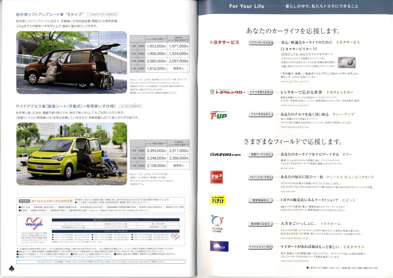
Task: Select the 1,816,000円 price cell
Action: [x=156, y=69]
